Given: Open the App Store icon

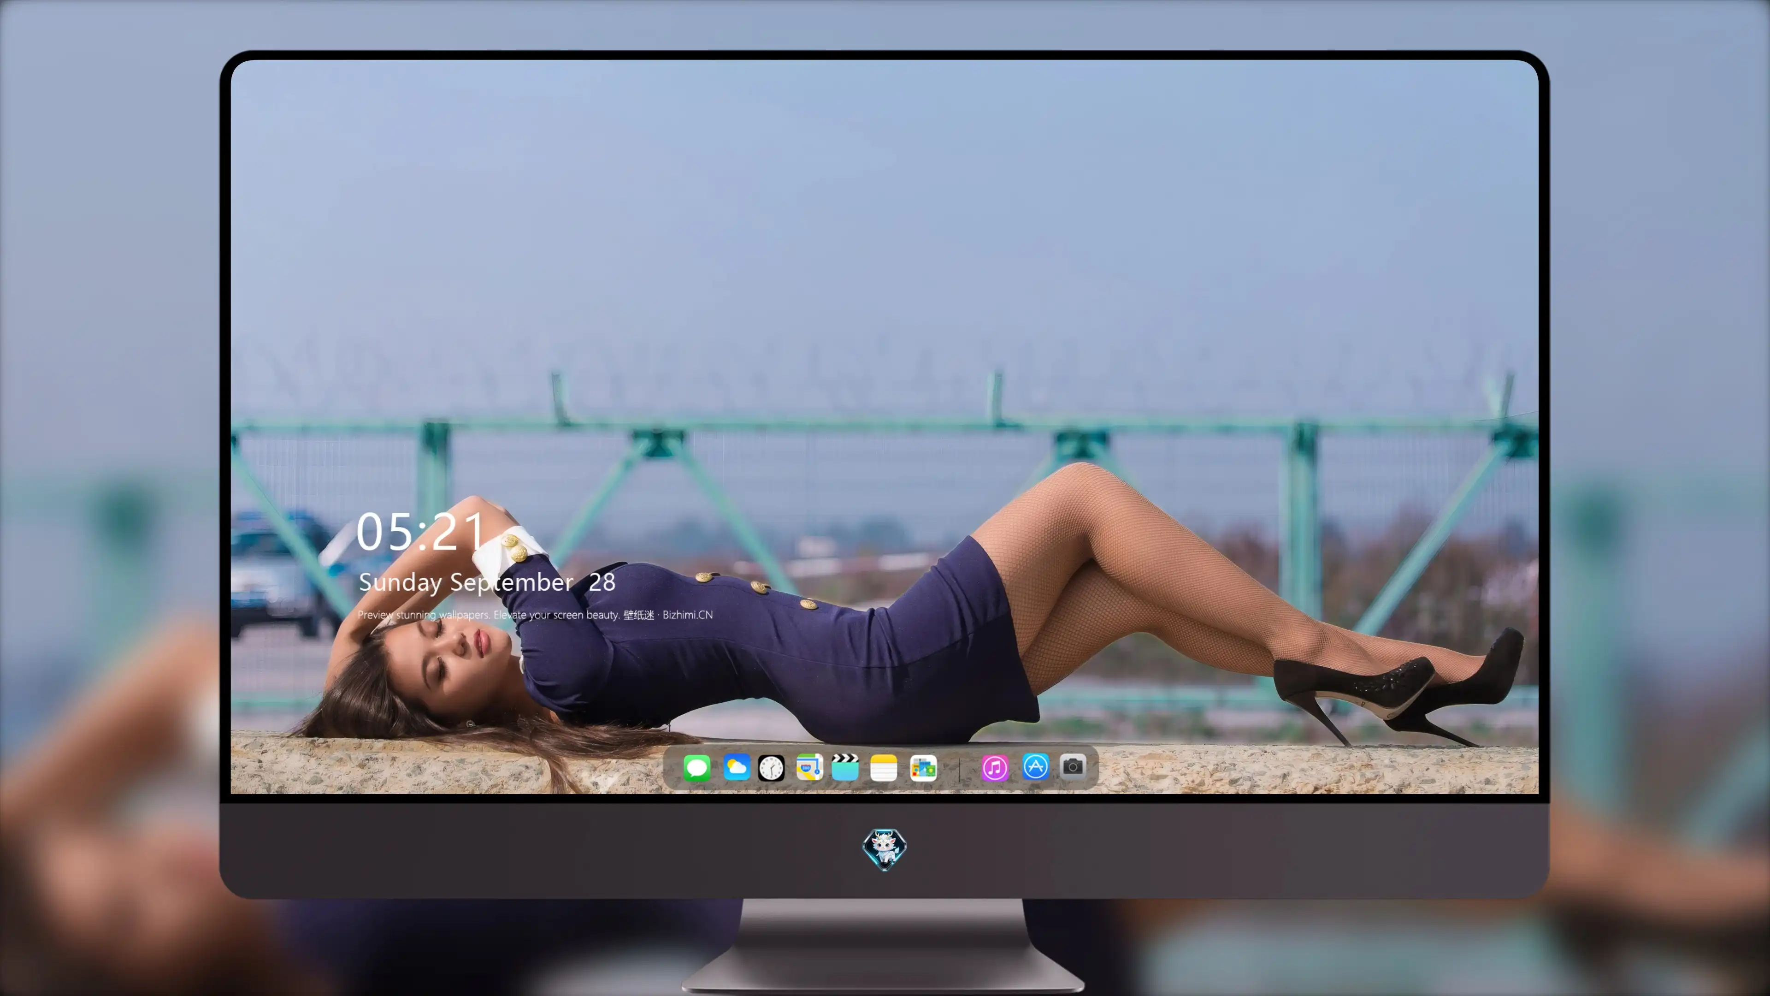Looking at the screenshot, I should coord(1035,766).
